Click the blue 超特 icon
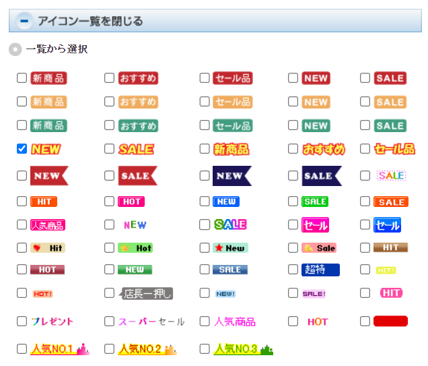428x366 pixels. pos(320,270)
